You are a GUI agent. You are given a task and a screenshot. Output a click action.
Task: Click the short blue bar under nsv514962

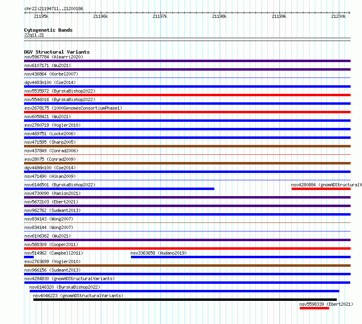click(29, 257)
